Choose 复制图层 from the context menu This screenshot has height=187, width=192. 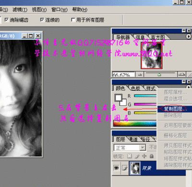pyautogui.click(x=173, y=109)
